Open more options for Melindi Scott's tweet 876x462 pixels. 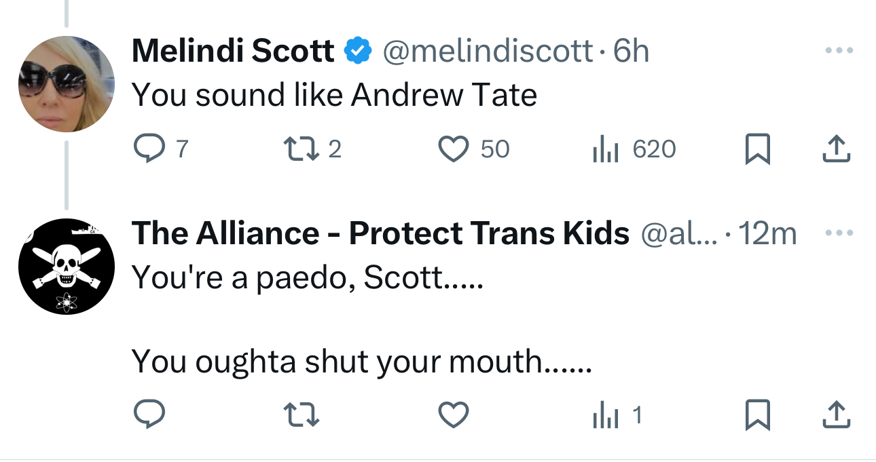click(x=837, y=51)
